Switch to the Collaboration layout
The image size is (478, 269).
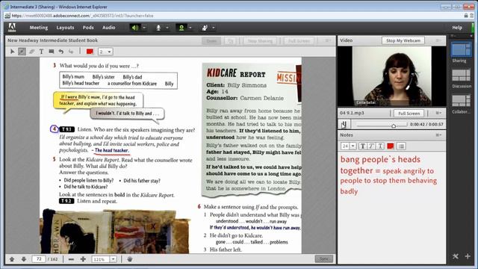pos(461,101)
